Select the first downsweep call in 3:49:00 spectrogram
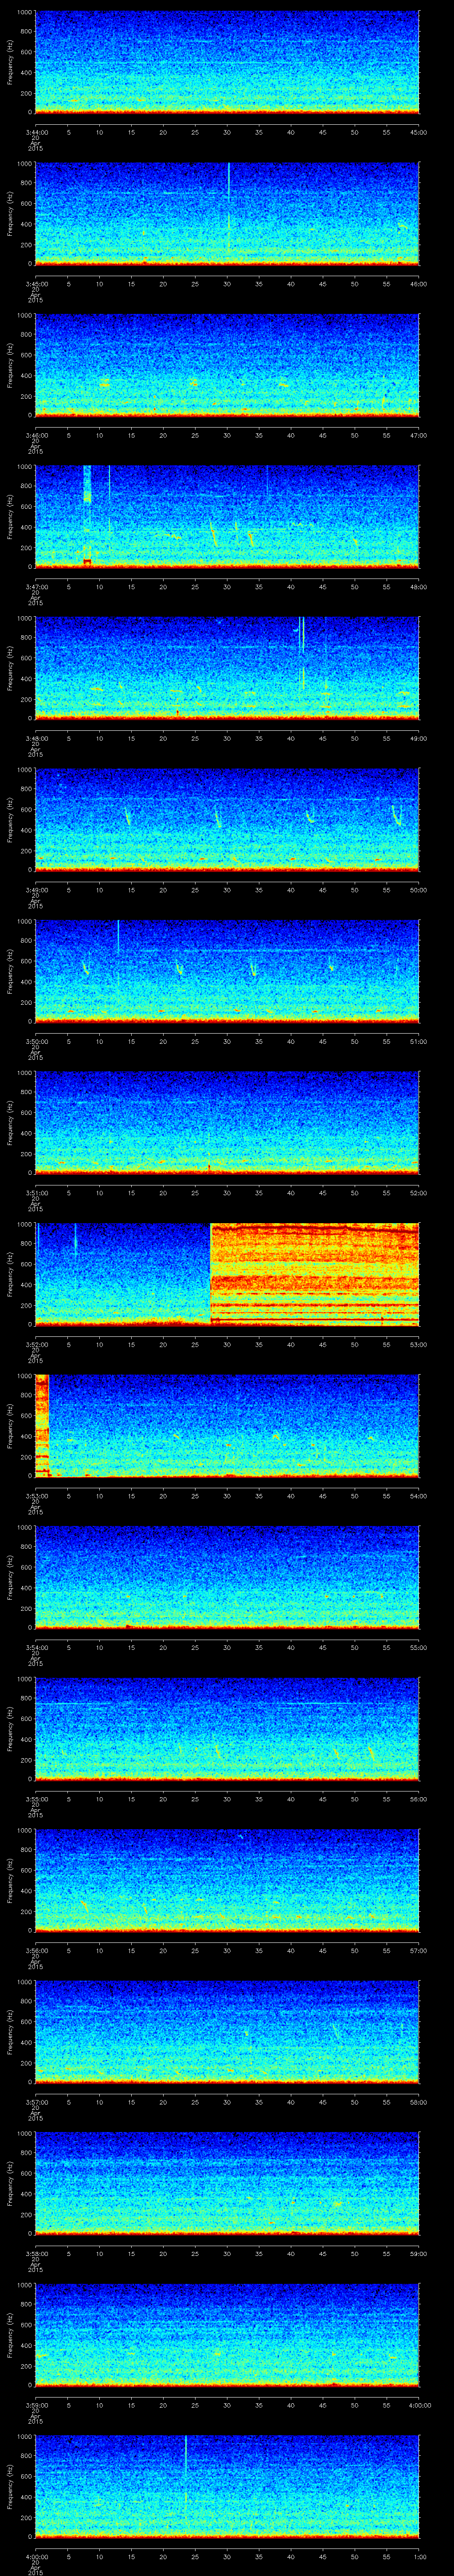 [x=127, y=815]
